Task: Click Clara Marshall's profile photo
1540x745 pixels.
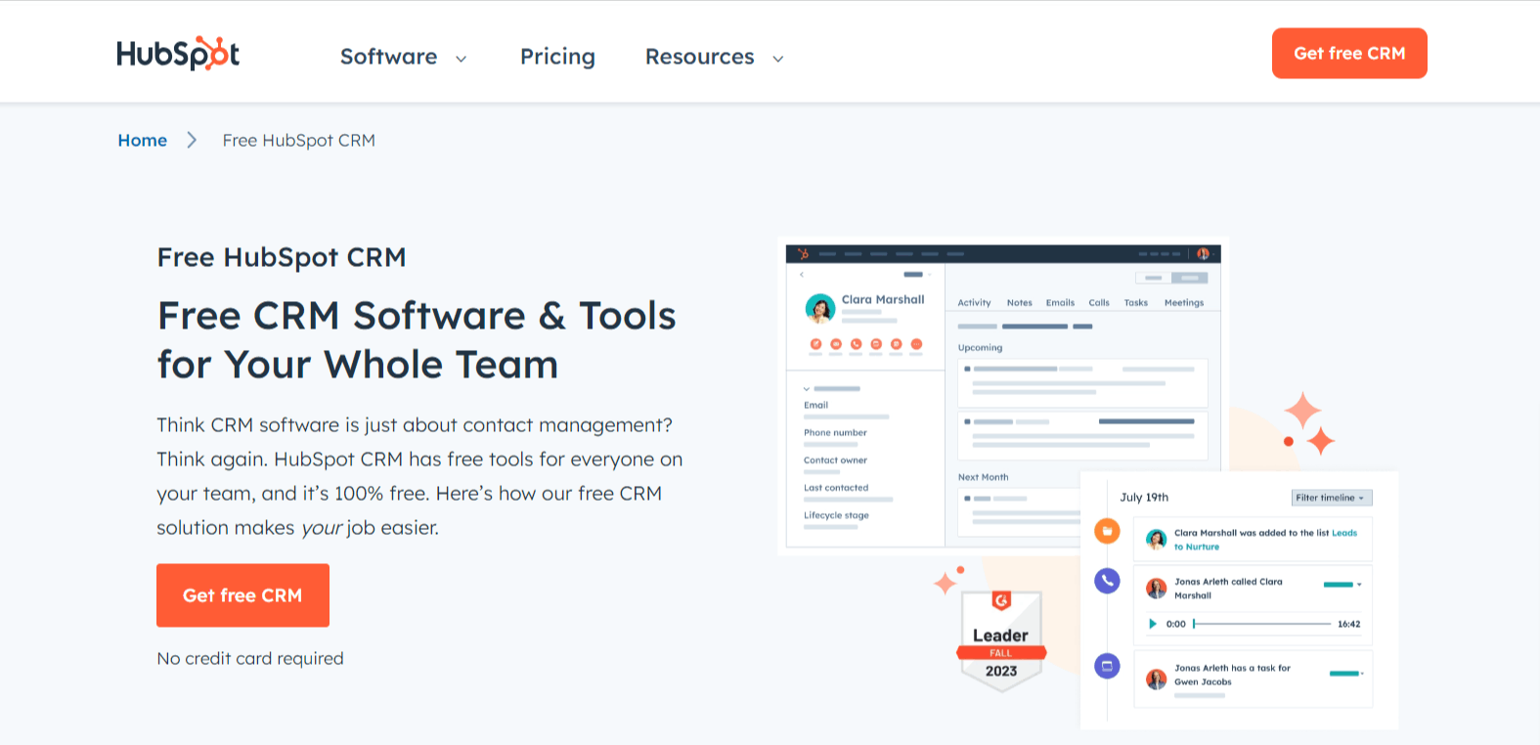Action: point(819,308)
